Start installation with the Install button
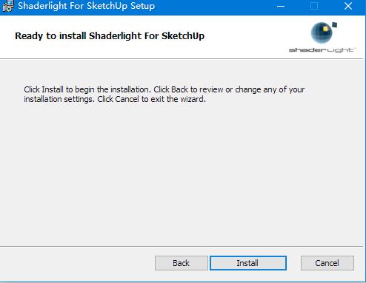The height and width of the screenshot is (283, 366). click(x=248, y=263)
